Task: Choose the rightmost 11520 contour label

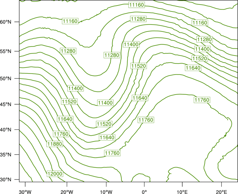Action: point(200,58)
